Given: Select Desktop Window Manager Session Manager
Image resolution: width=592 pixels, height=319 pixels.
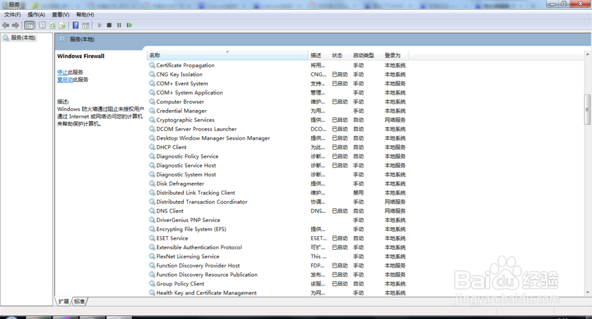Looking at the screenshot, I should point(213,138).
